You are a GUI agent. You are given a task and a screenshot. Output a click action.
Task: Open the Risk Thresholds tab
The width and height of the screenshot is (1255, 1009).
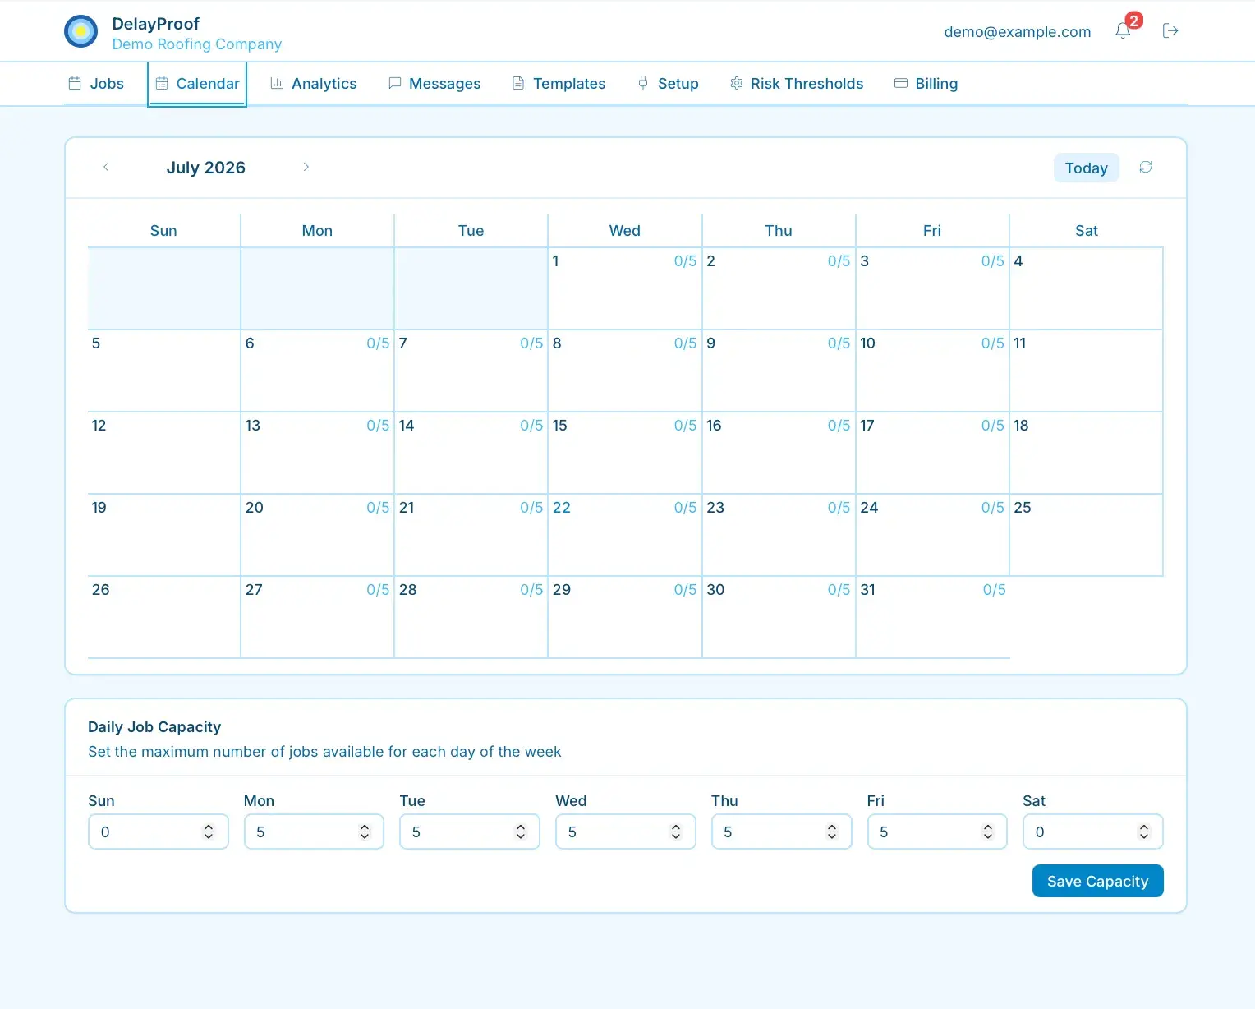coord(797,84)
